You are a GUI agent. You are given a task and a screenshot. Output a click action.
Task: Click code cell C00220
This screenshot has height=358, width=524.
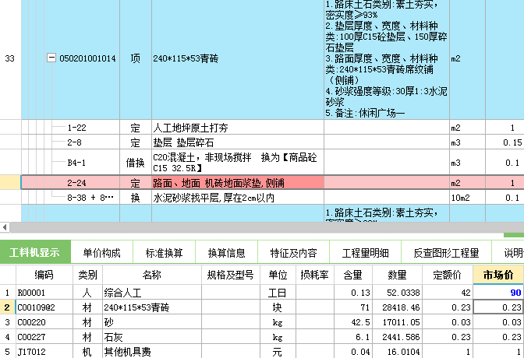[x=44, y=322]
